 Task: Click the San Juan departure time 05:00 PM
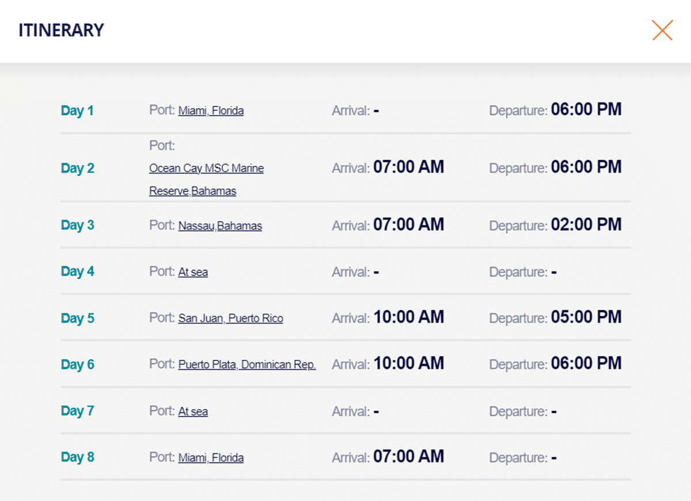586,317
